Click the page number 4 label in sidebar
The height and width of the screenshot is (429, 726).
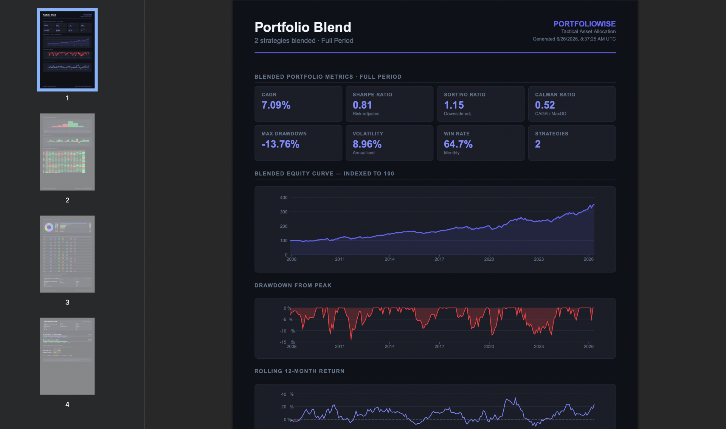click(x=67, y=404)
